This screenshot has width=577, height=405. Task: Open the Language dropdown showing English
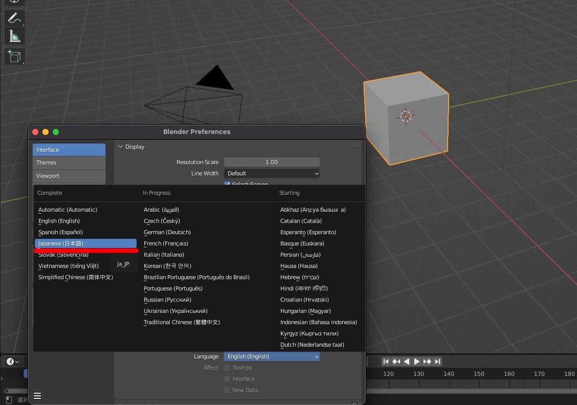(272, 356)
